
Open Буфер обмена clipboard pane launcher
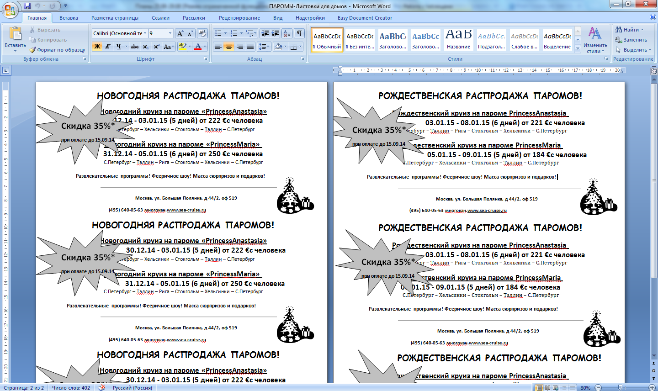[x=85, y=59]
